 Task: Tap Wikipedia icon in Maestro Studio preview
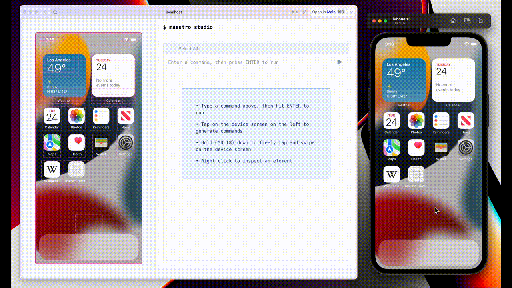52,169
